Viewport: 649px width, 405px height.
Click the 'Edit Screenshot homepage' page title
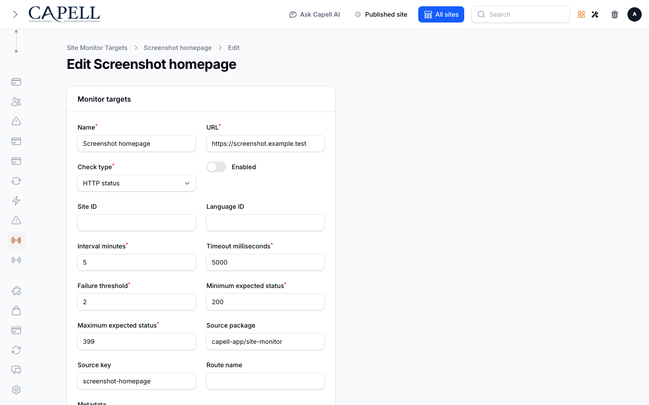pyautogui.click(x=151, y=64)
